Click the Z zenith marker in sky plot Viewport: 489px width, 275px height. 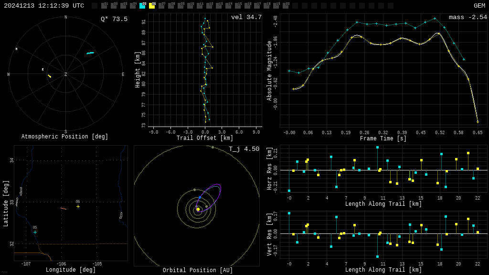click(x=66, y=74)
